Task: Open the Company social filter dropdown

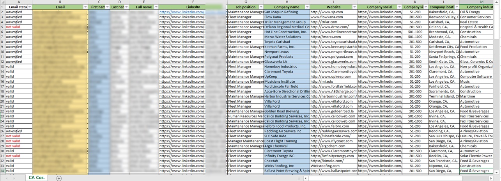Action: click(399, 7)
